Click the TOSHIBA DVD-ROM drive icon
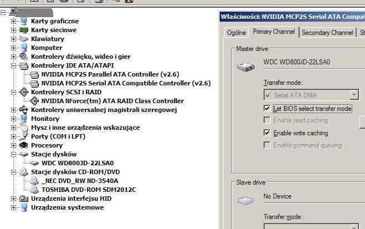Viewport: 365px width, 229px height. pos(34,190)
